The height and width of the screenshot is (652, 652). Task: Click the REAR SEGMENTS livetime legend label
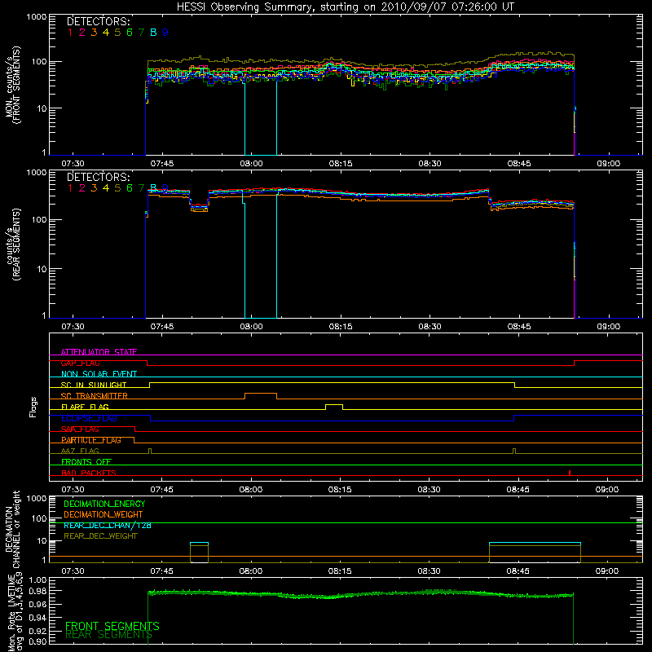(108, 635)
